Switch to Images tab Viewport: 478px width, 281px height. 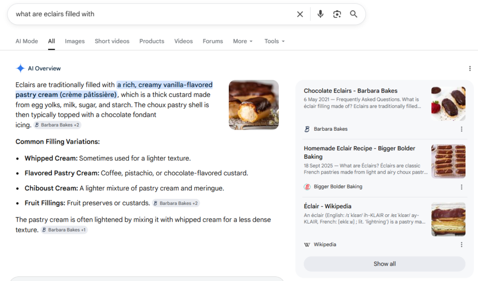[x=75, y=41]
